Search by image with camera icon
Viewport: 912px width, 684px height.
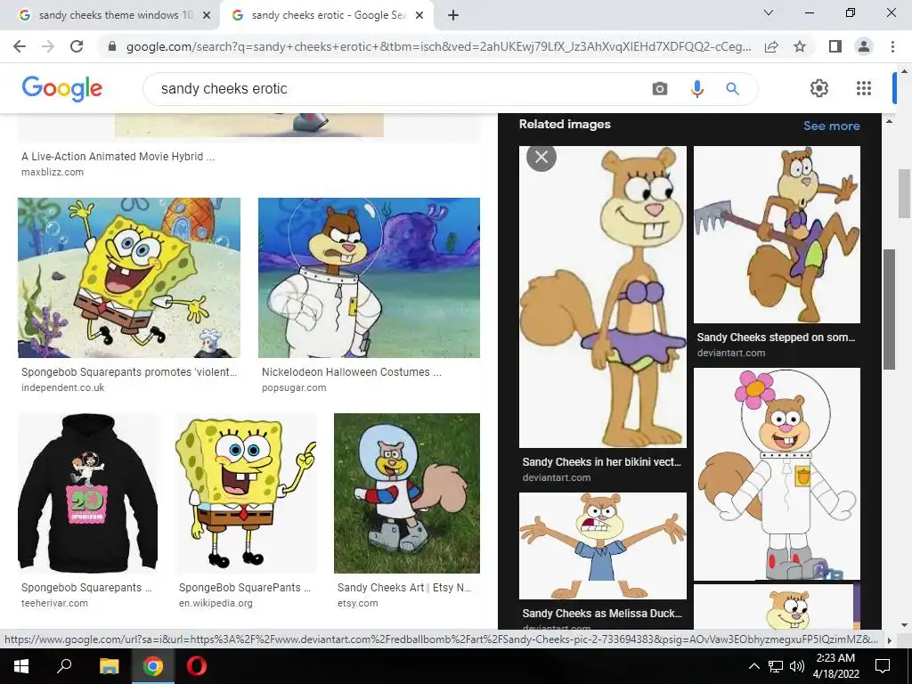tap(660, 89)
